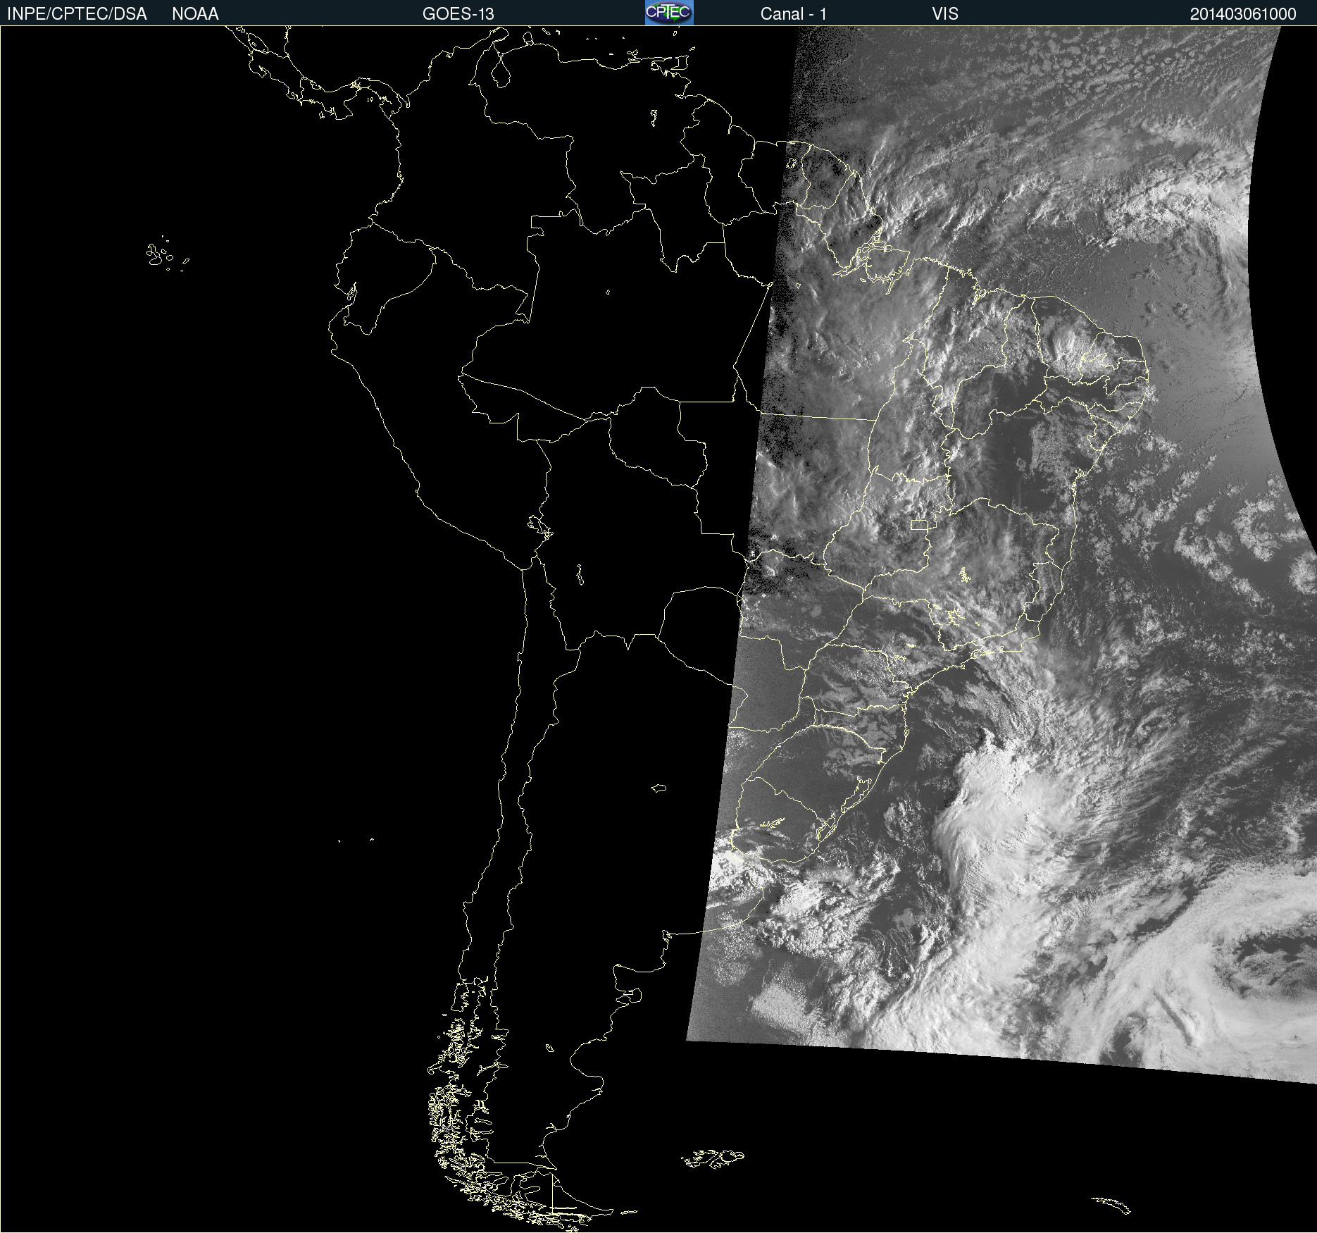Click the Canal - 1 label
This screenshot has height=1233, width=1317.
(x=794, y=14)
